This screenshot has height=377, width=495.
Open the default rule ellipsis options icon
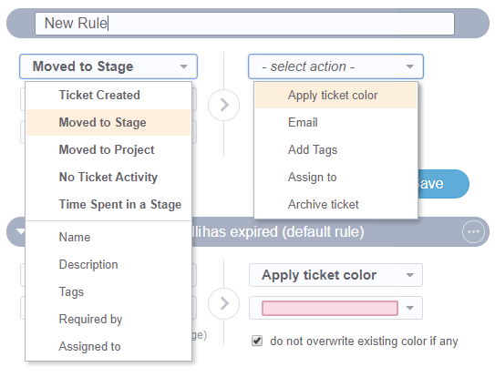coord(473,232)
